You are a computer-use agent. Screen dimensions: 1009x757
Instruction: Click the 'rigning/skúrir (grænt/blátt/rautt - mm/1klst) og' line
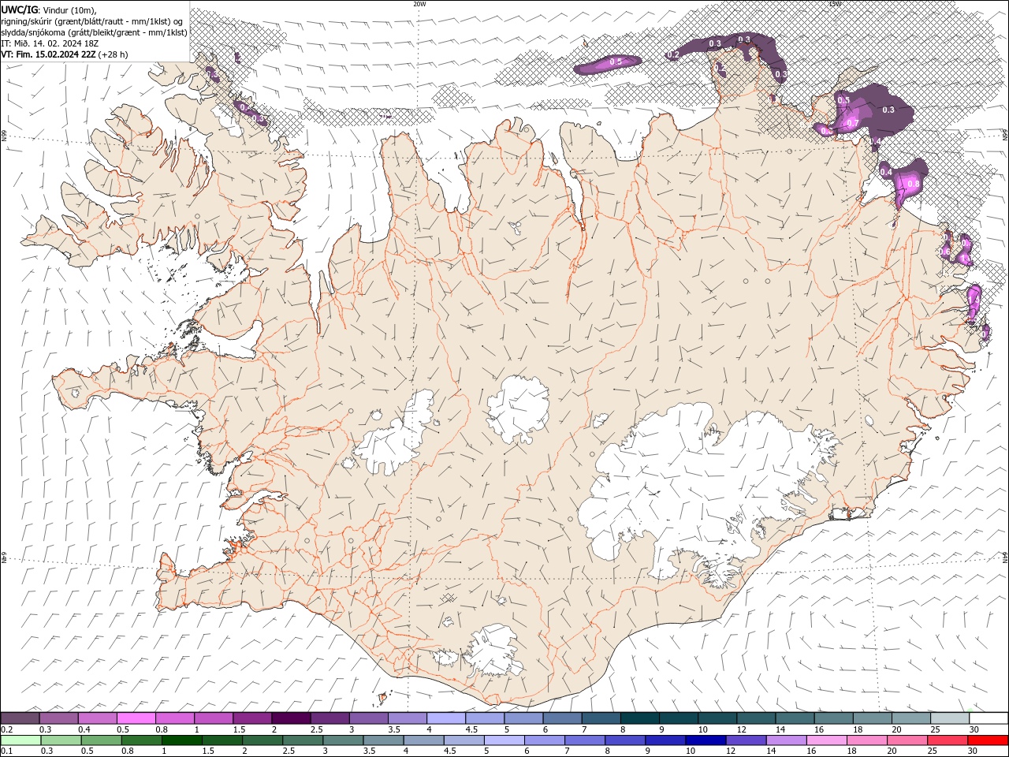[93, 21]
